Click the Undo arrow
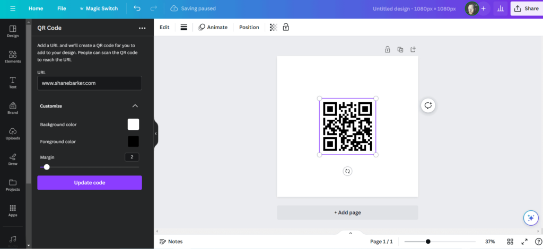 pyautogui.click(x=137, y=8)
